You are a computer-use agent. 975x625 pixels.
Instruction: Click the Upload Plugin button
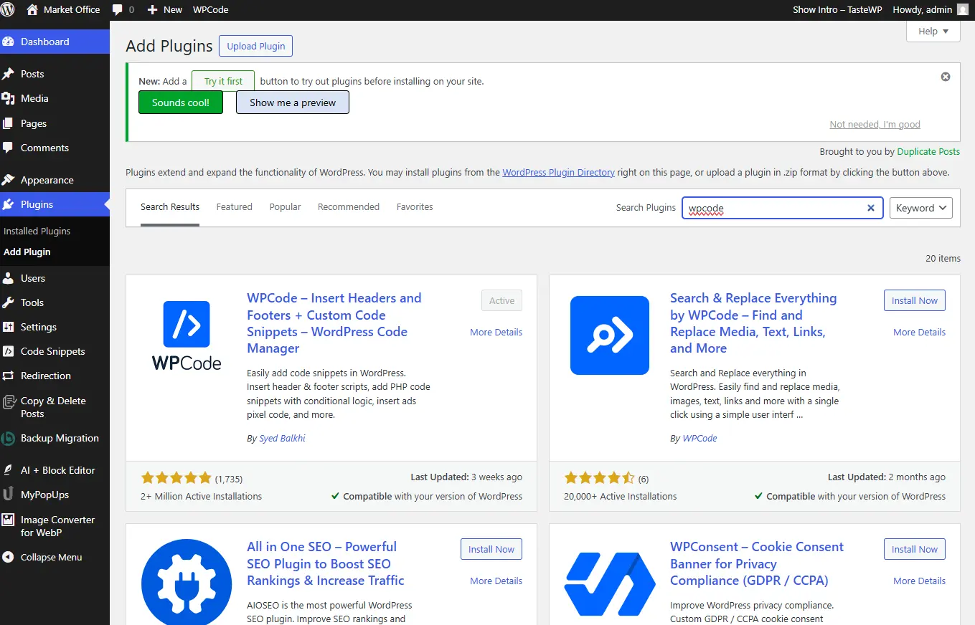coord(255,46)
